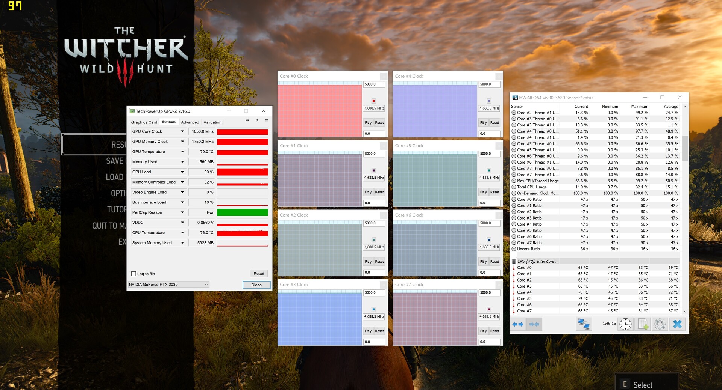
Task: Open the GPU Core Clock dropdown arrow
Action: coord(182,131)
